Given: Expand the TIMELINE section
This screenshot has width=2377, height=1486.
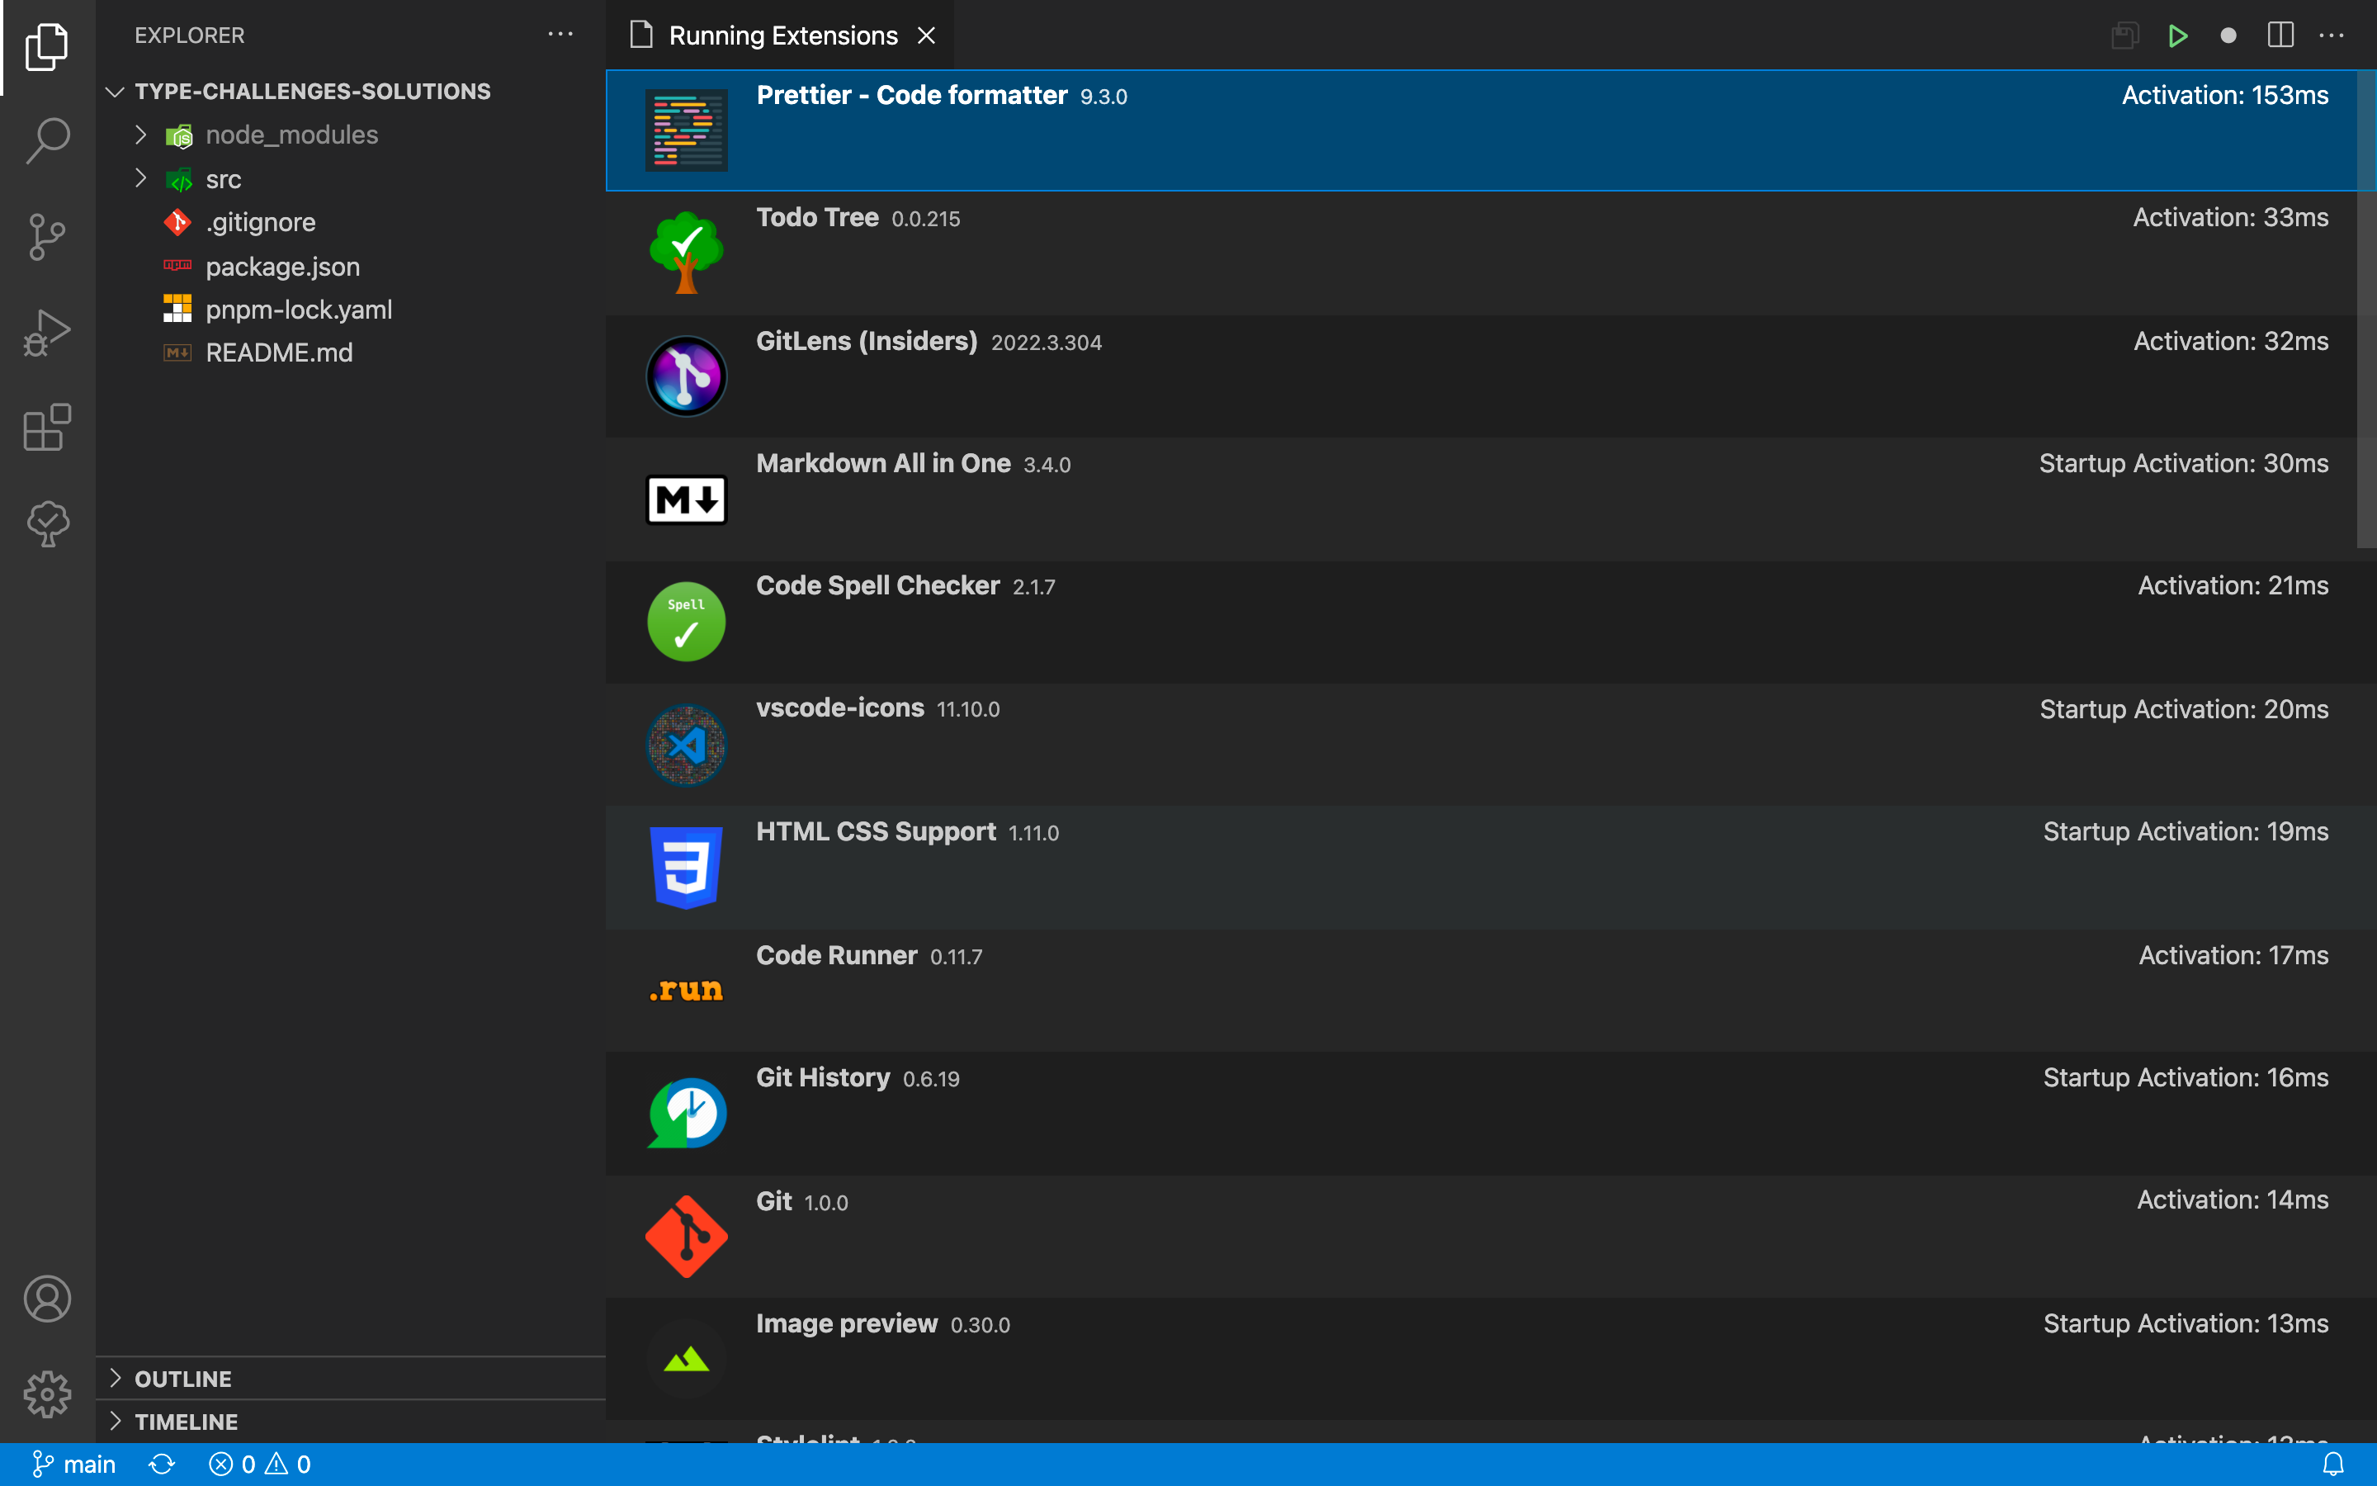Looking at the screenshot, I should [x=186, y=1421].
